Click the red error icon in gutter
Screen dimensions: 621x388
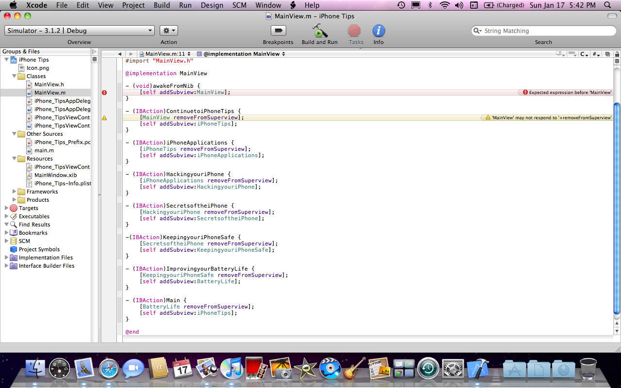[104, 92]
